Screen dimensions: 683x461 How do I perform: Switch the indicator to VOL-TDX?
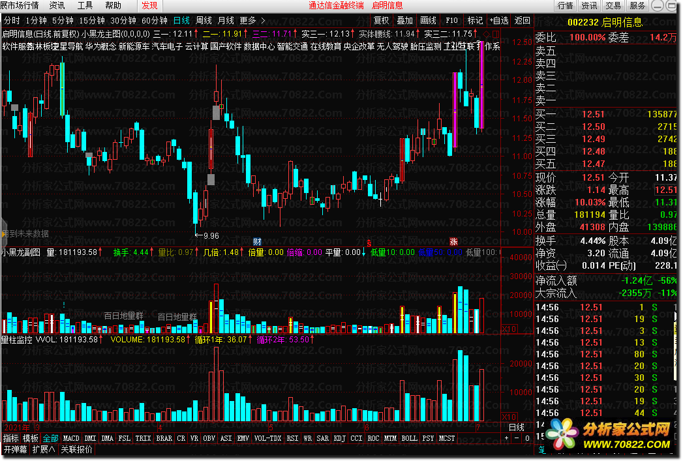coord(267,438)
